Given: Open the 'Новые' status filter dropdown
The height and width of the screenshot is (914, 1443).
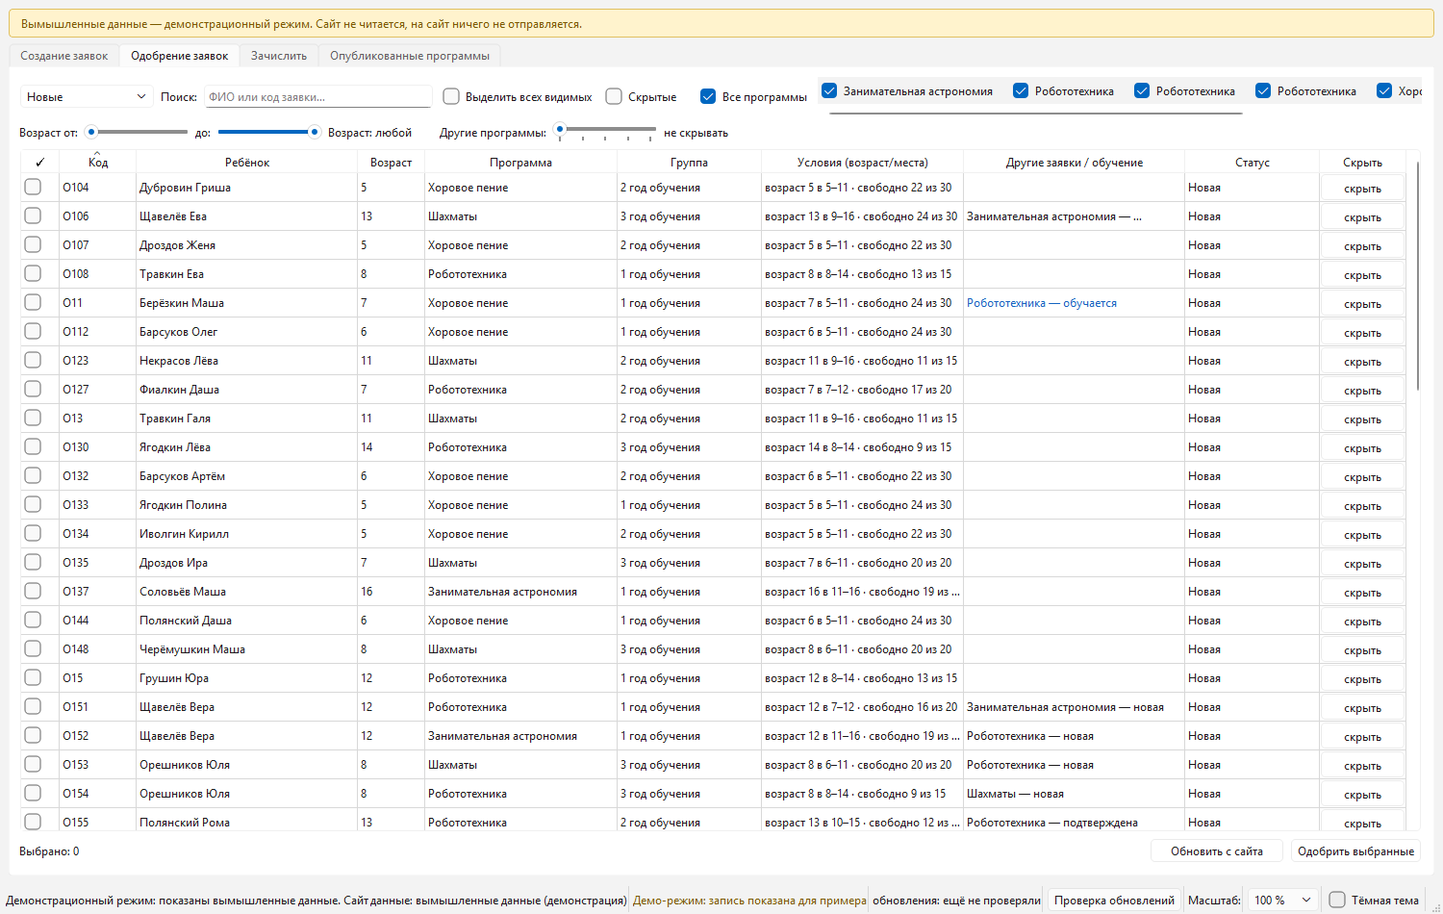Looking at the screenshot, I should coord(87,96).
